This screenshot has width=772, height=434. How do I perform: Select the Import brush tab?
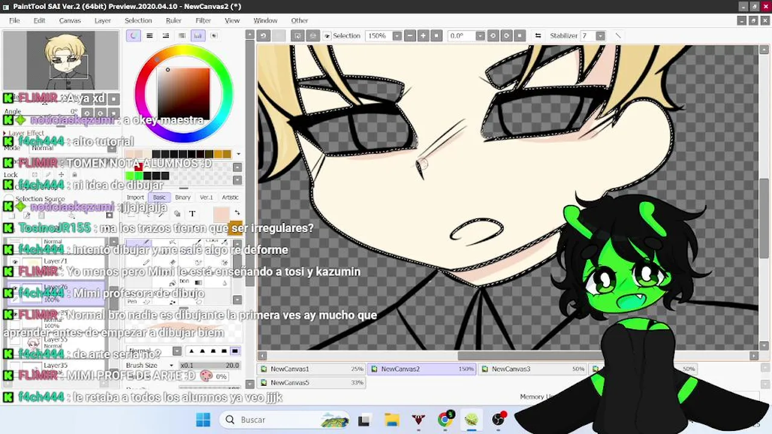point(135,197)
